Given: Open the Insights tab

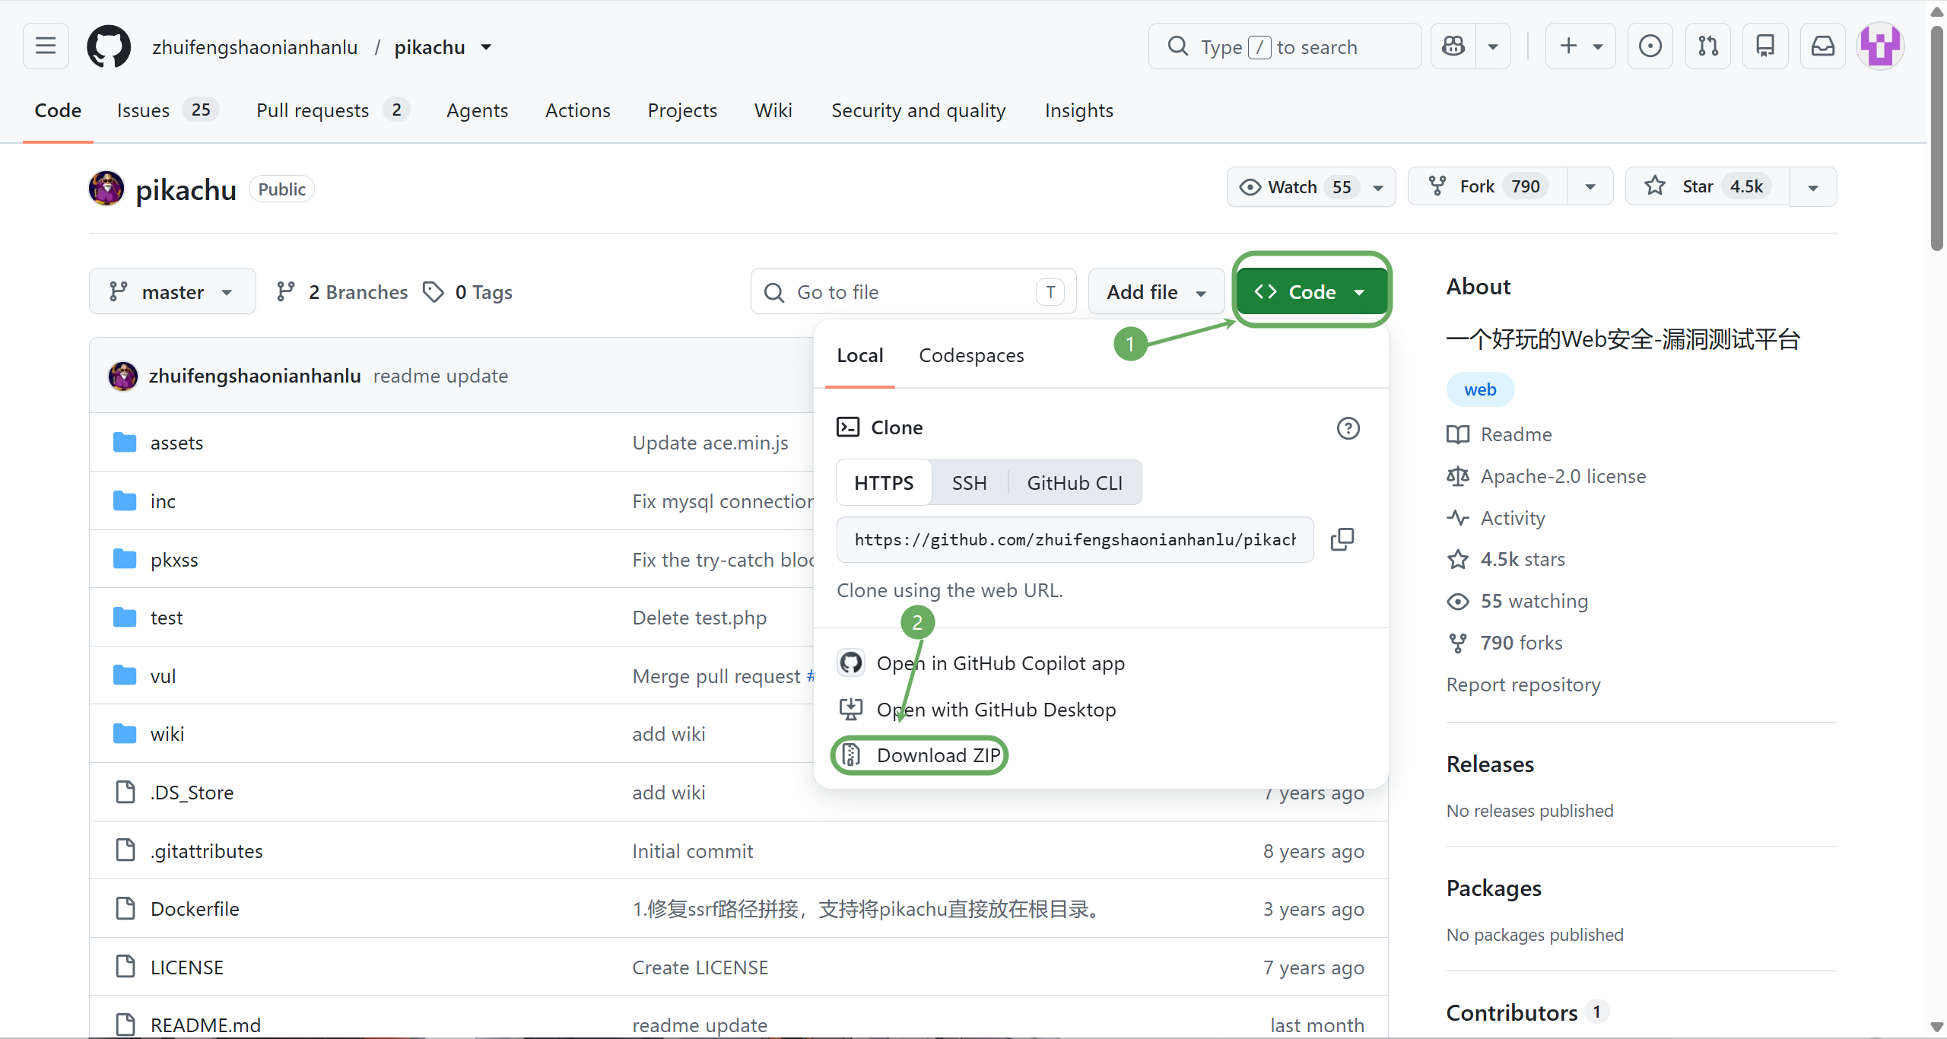Looking at the screenshot, I should [x=1078, y=110].
